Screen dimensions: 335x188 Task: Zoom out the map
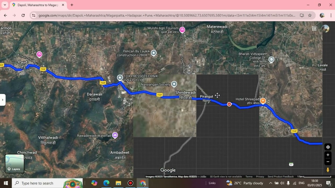point(328,162)
